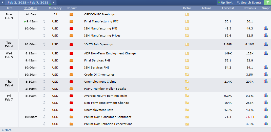
Task: Click the Forecast column header
Action: 228,8
